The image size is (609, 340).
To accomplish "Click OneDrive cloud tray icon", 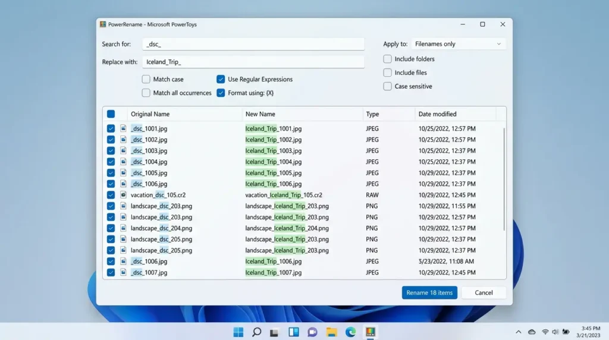I will [532, 332].
